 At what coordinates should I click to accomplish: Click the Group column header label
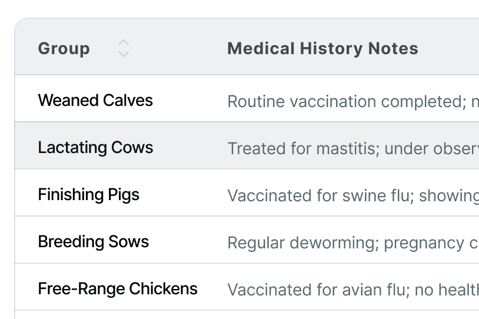(64, 49)
